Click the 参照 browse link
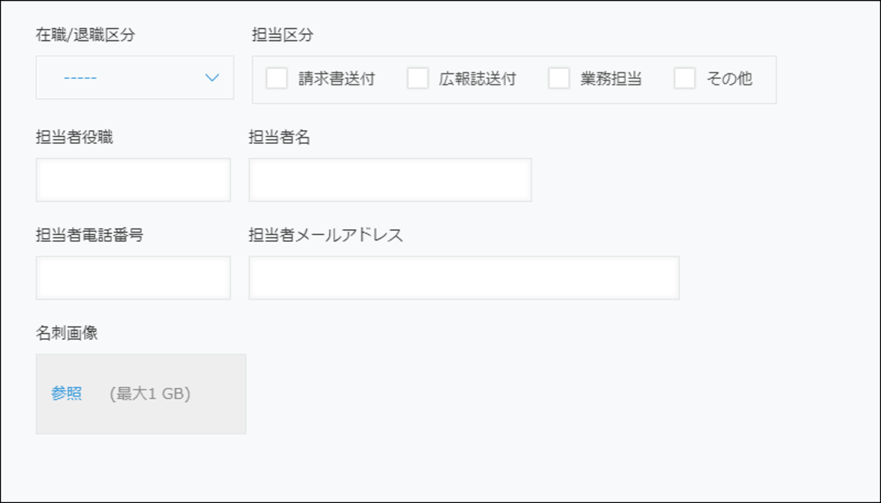The image size is (881, 503). point(67,394)
